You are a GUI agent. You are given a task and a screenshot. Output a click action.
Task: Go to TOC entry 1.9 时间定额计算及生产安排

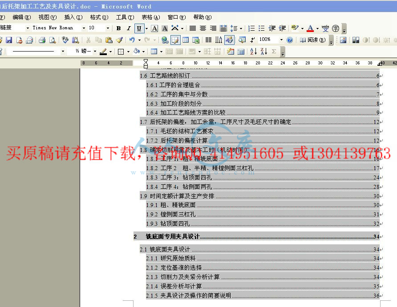[260, 196]
